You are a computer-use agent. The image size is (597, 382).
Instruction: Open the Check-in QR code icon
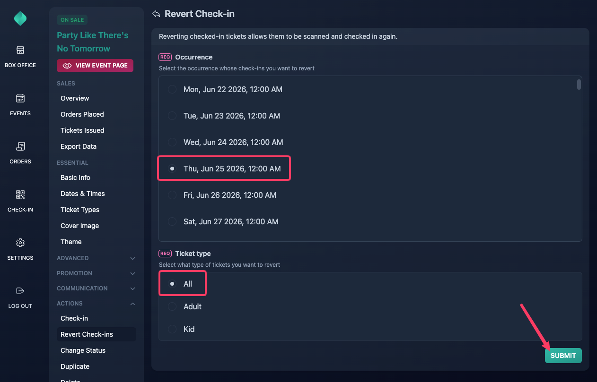pyautogui.click(x=20, y=195)
